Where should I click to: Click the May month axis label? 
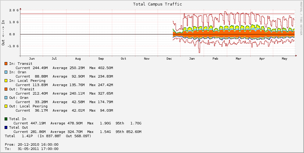(x=284, y=59)
